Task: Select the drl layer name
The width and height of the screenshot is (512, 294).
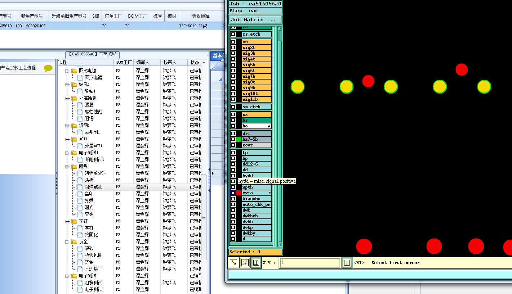Action: coord(257,134)
